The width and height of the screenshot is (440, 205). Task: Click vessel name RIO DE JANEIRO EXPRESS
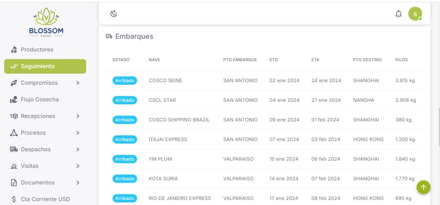(180, 198)
